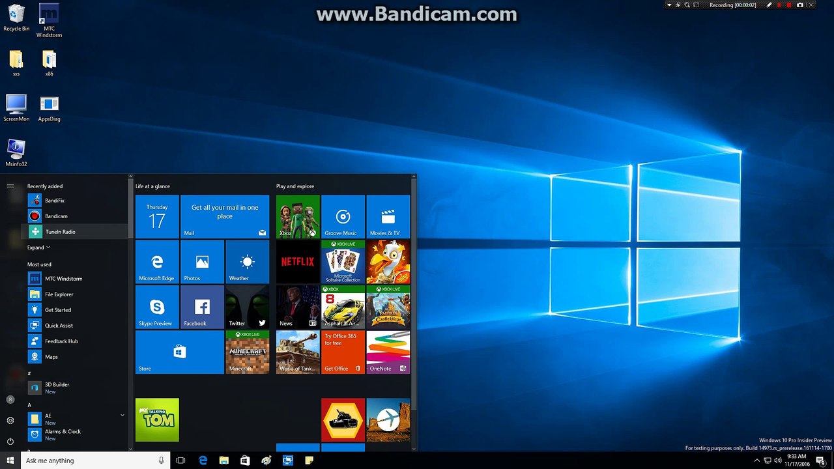Click the Cortana 'Ask me anything' search box
The image size is (834, 469).
click(x=96, y=461)
